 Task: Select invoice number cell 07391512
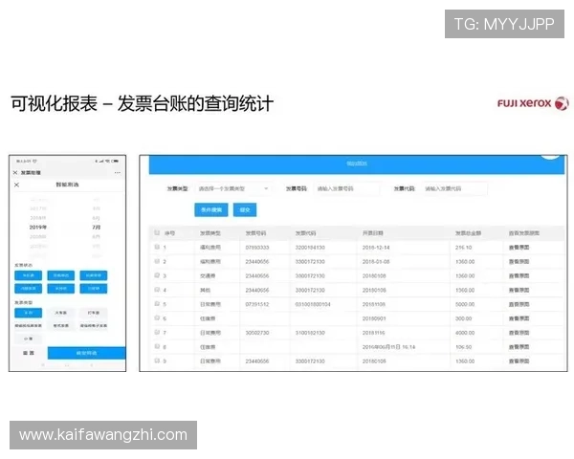point(257,304)
